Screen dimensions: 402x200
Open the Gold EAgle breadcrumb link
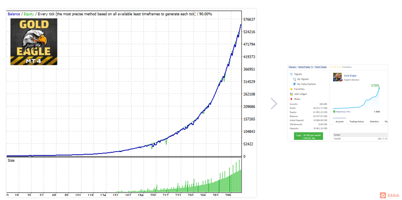pos(321,67)
